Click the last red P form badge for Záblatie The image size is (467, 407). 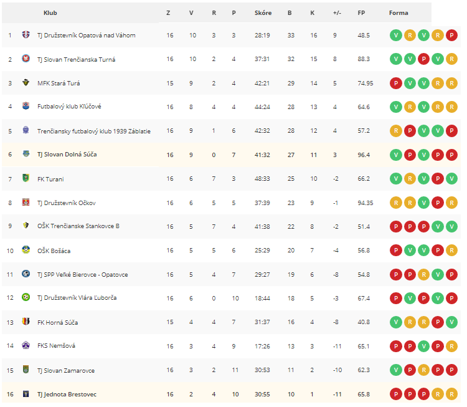tap(451, 131)
